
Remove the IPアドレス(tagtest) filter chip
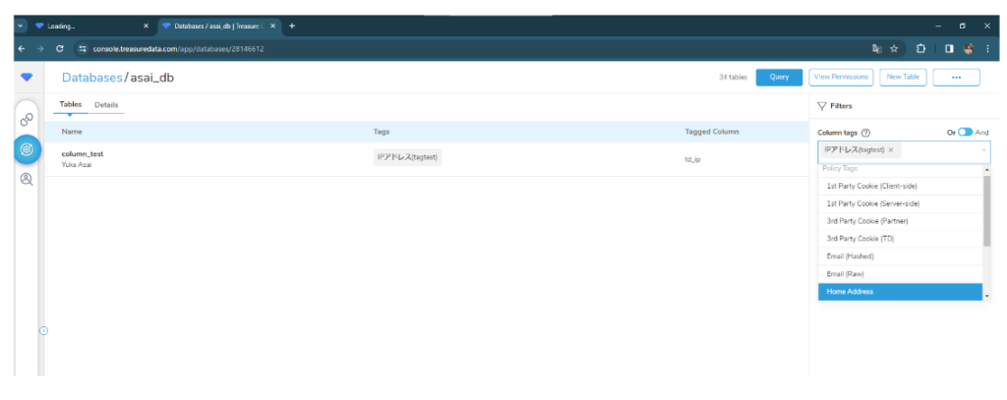[x=891, y=150]
